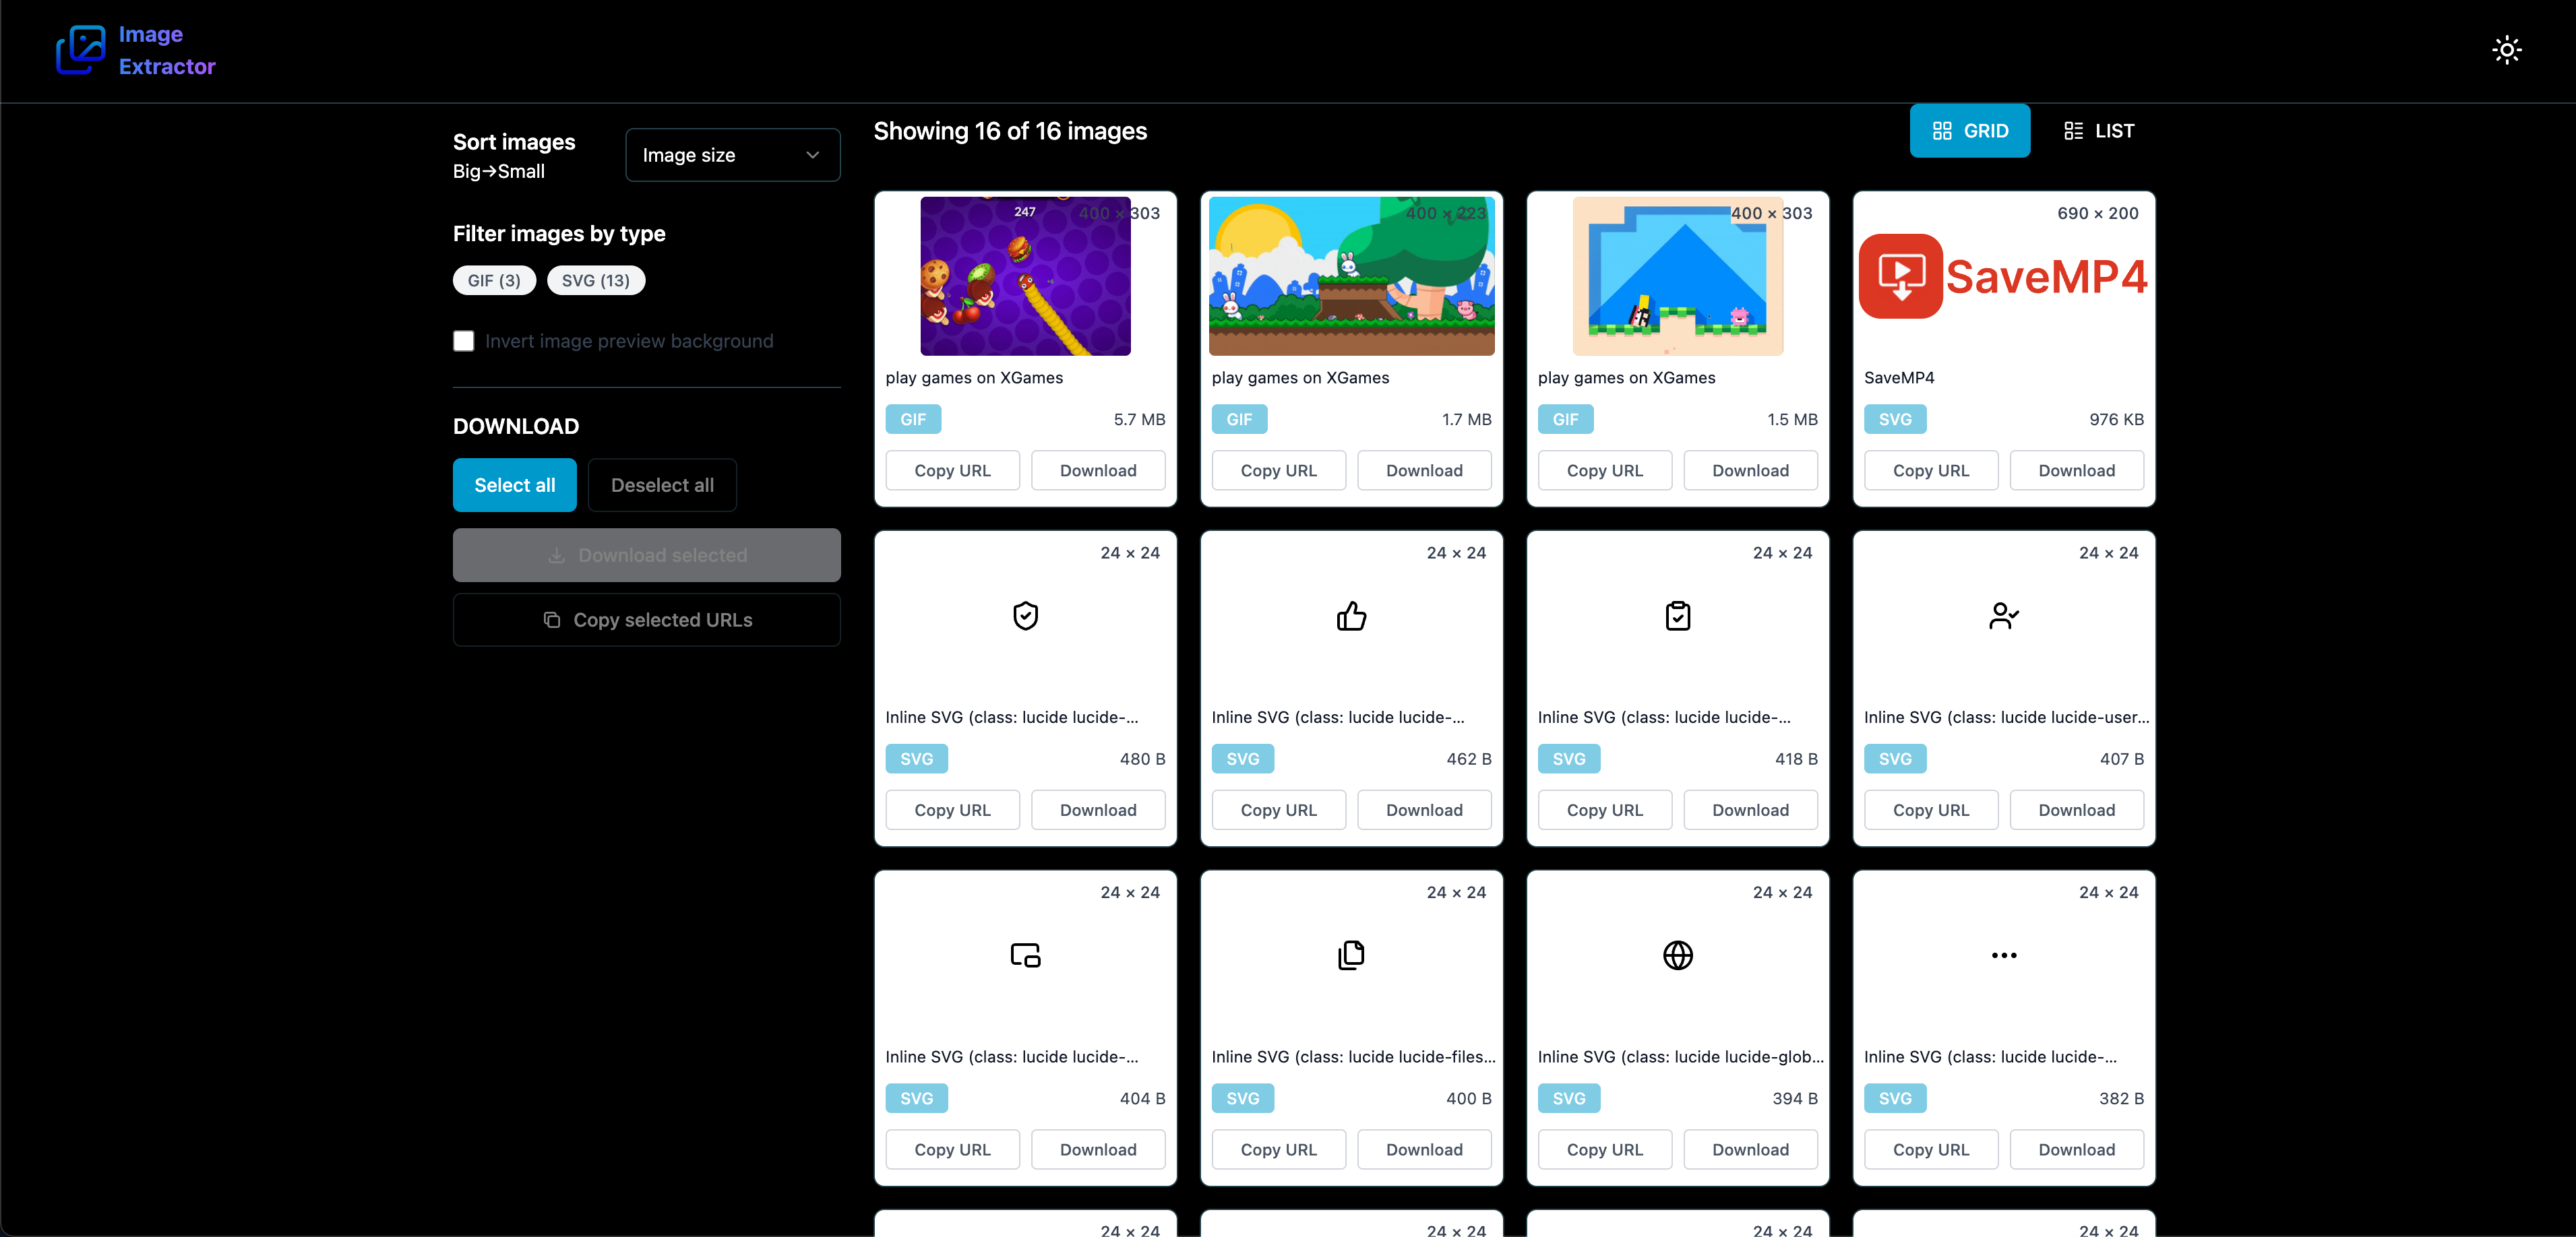The image size is (2576, 1237).
Task: Toggle the SVG (13) filter chip
Action: coord(596,280)
